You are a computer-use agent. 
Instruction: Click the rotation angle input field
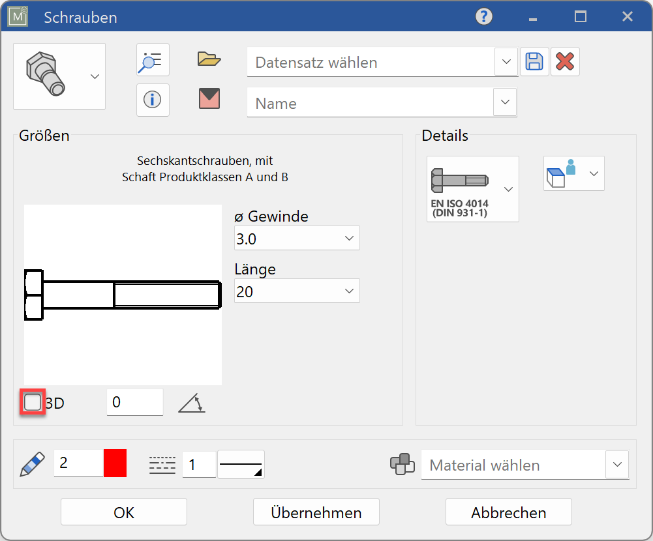point(134,402)
